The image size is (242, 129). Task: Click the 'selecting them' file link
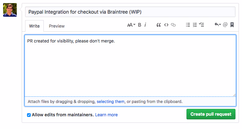pos(110,101)
